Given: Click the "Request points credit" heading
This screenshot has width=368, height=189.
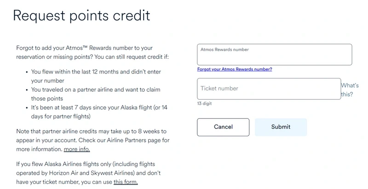Looking at the screenshot, I should click(x=81, y=16).
